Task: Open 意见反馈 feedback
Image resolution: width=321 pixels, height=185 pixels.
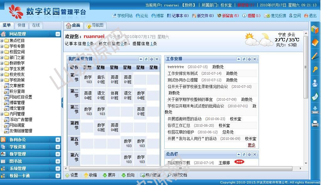Action: pyautogui.click(x=275, y=16)
